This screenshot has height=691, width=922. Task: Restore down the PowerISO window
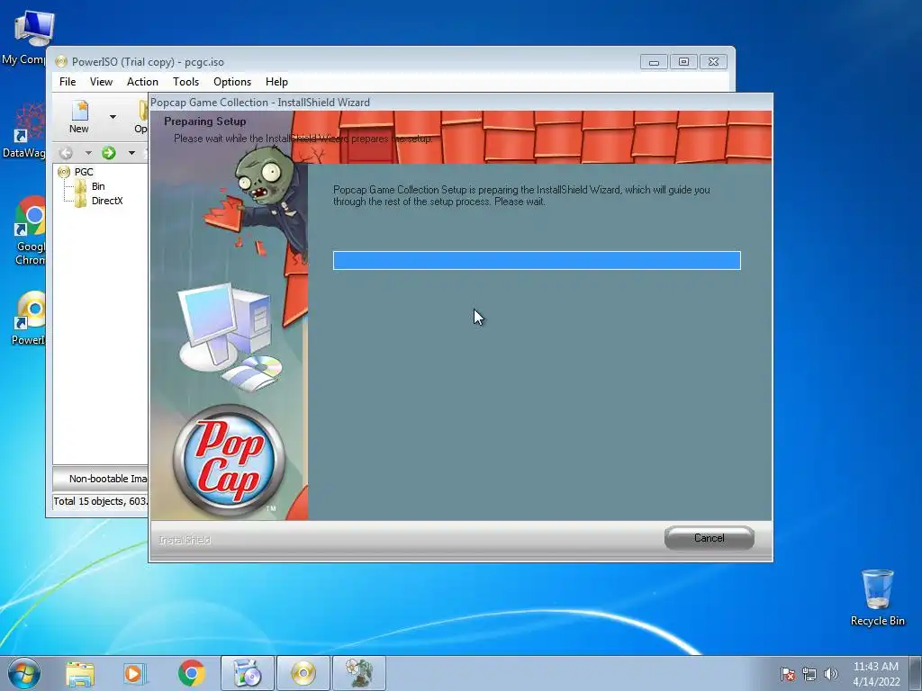pos(683,62)
